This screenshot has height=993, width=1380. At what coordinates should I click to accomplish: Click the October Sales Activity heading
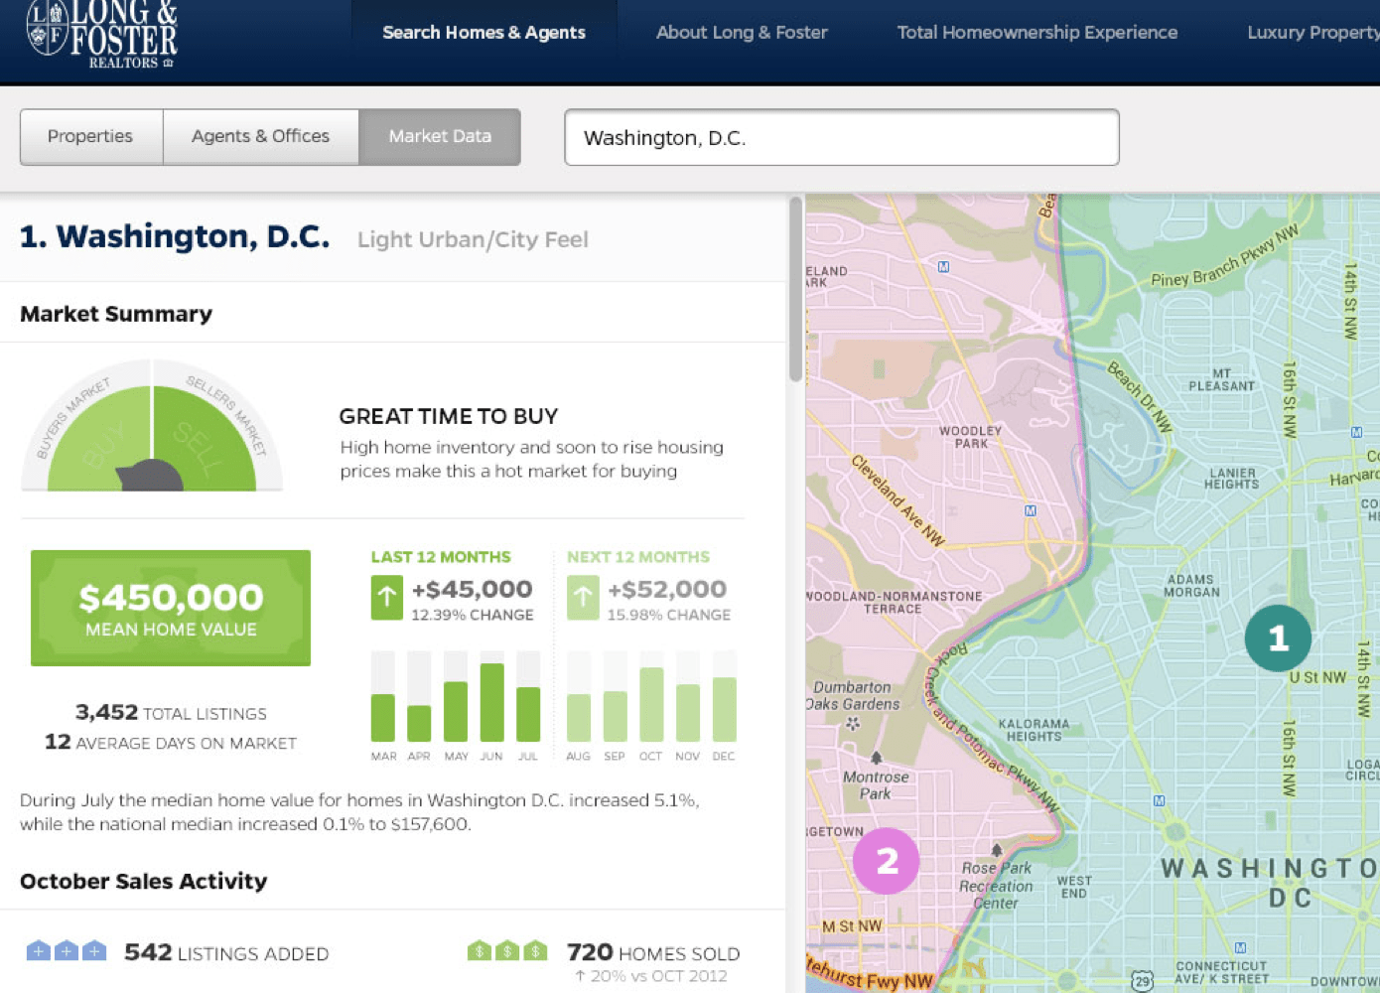coord(144,881)
